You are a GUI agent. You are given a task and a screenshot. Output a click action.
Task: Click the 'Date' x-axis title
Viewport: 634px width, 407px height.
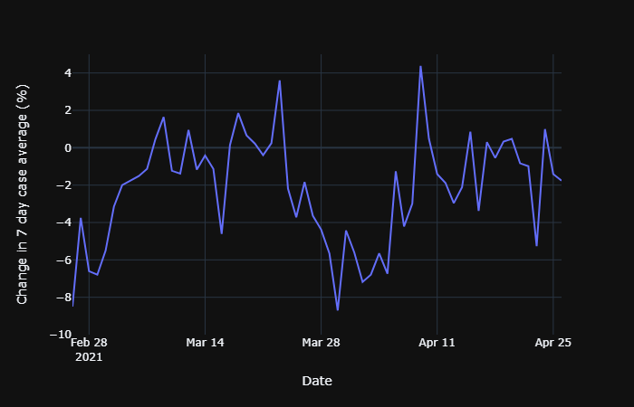click(x=317, y=381)
